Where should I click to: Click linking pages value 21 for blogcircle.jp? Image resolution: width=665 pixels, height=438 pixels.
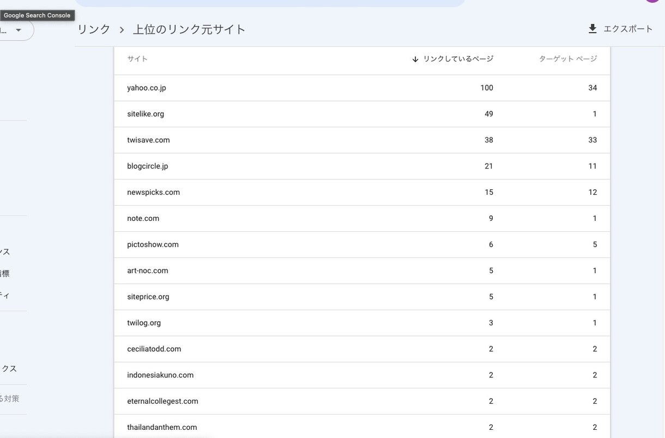point(489,166)
